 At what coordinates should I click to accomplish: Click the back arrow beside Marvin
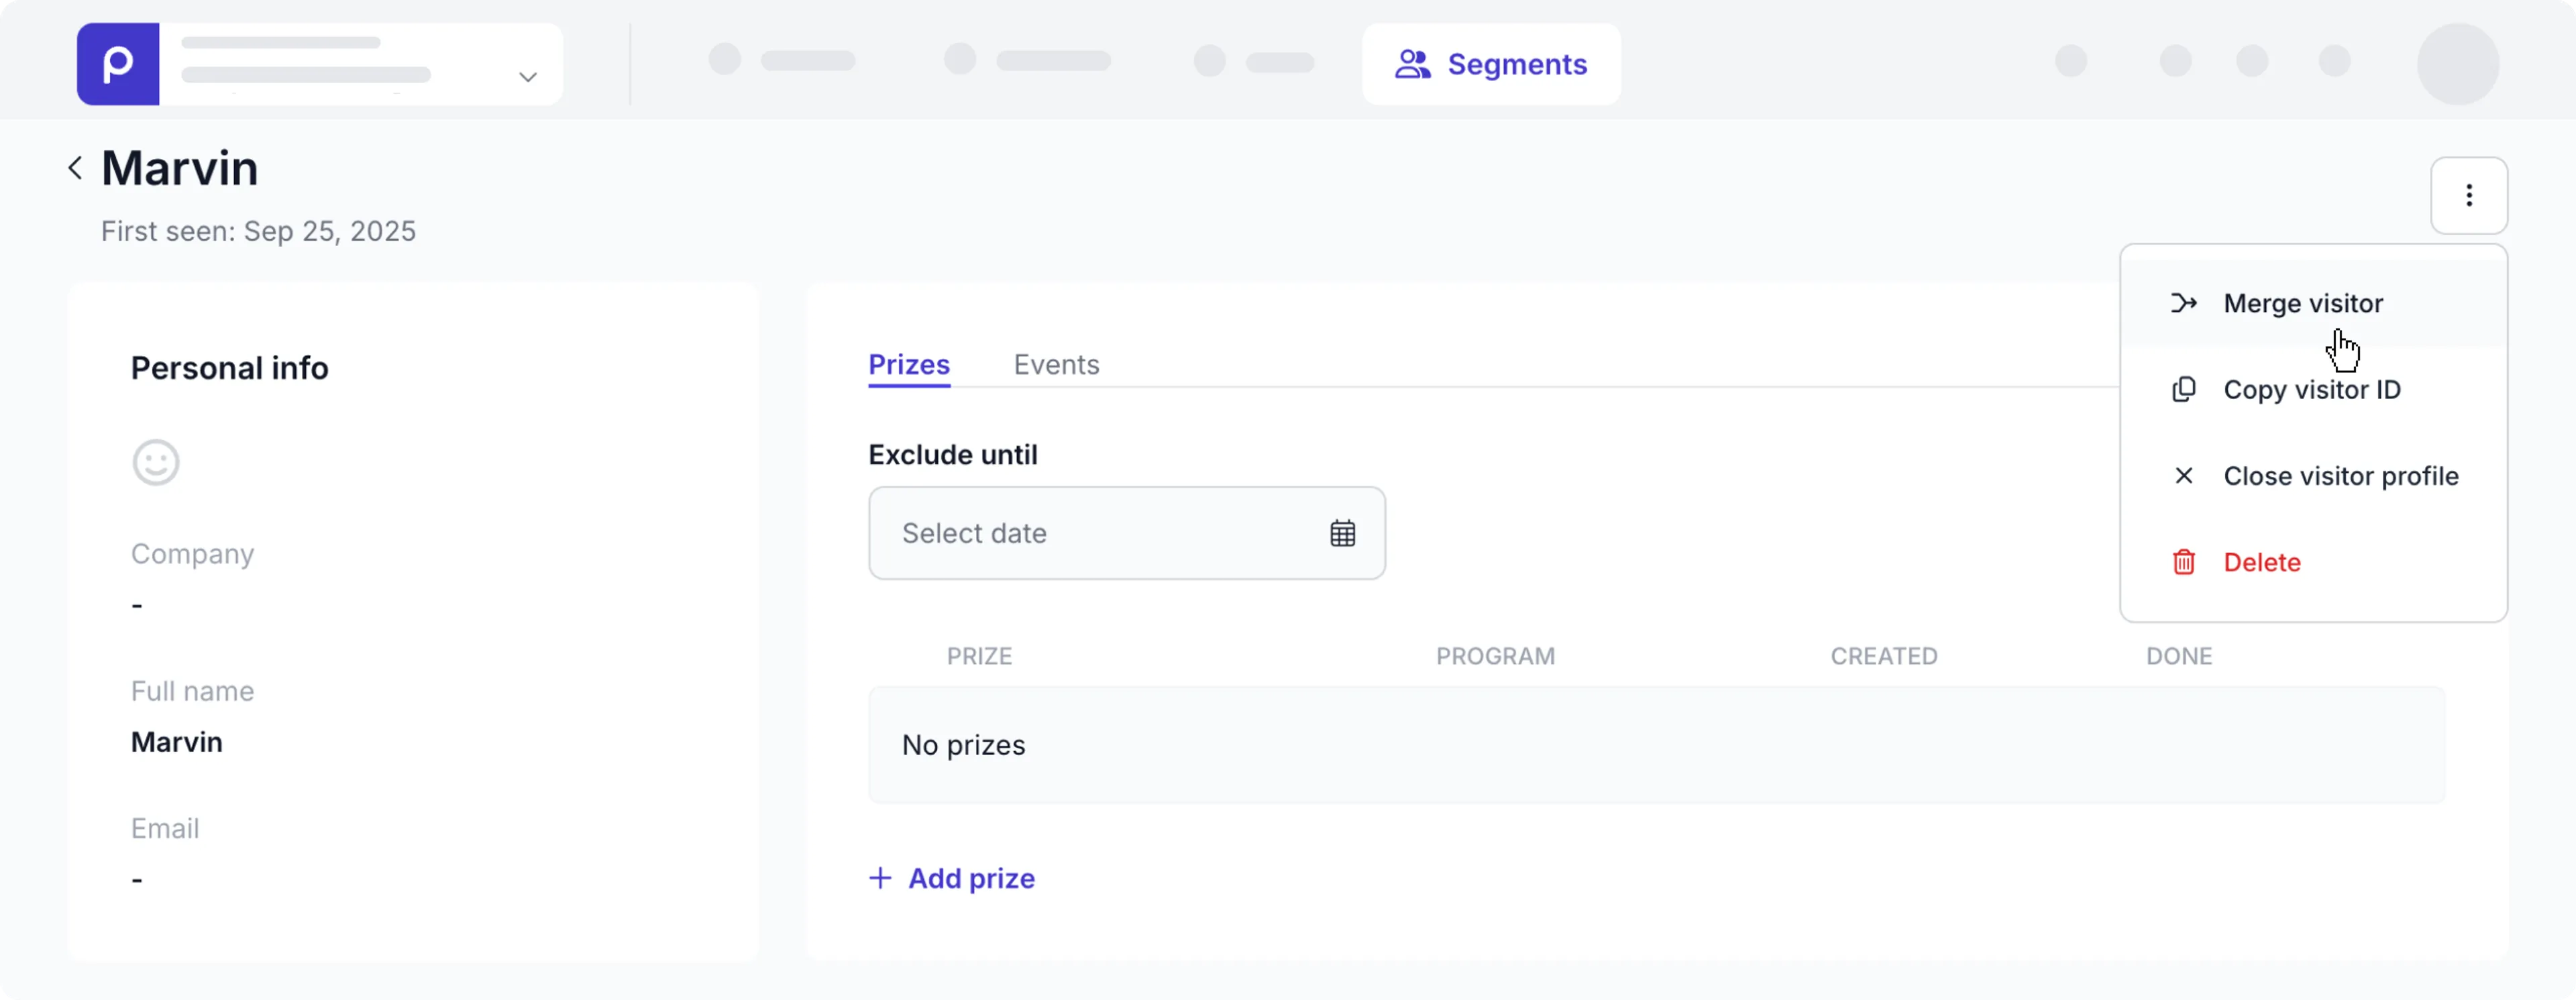tap(75, 167)
